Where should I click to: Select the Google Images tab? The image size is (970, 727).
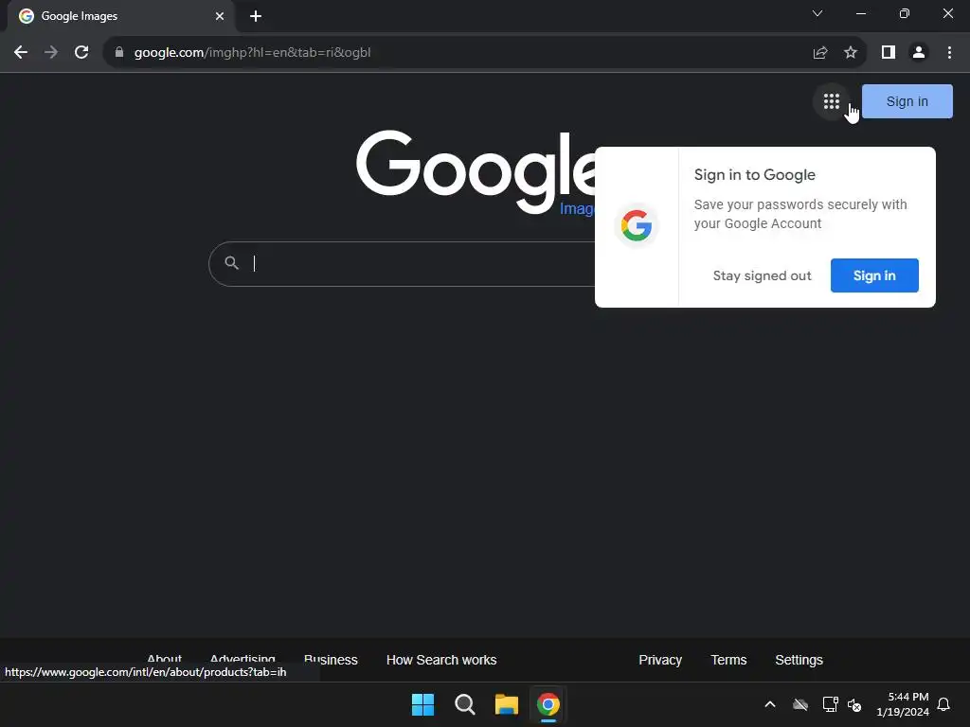(x=120, y=16)
